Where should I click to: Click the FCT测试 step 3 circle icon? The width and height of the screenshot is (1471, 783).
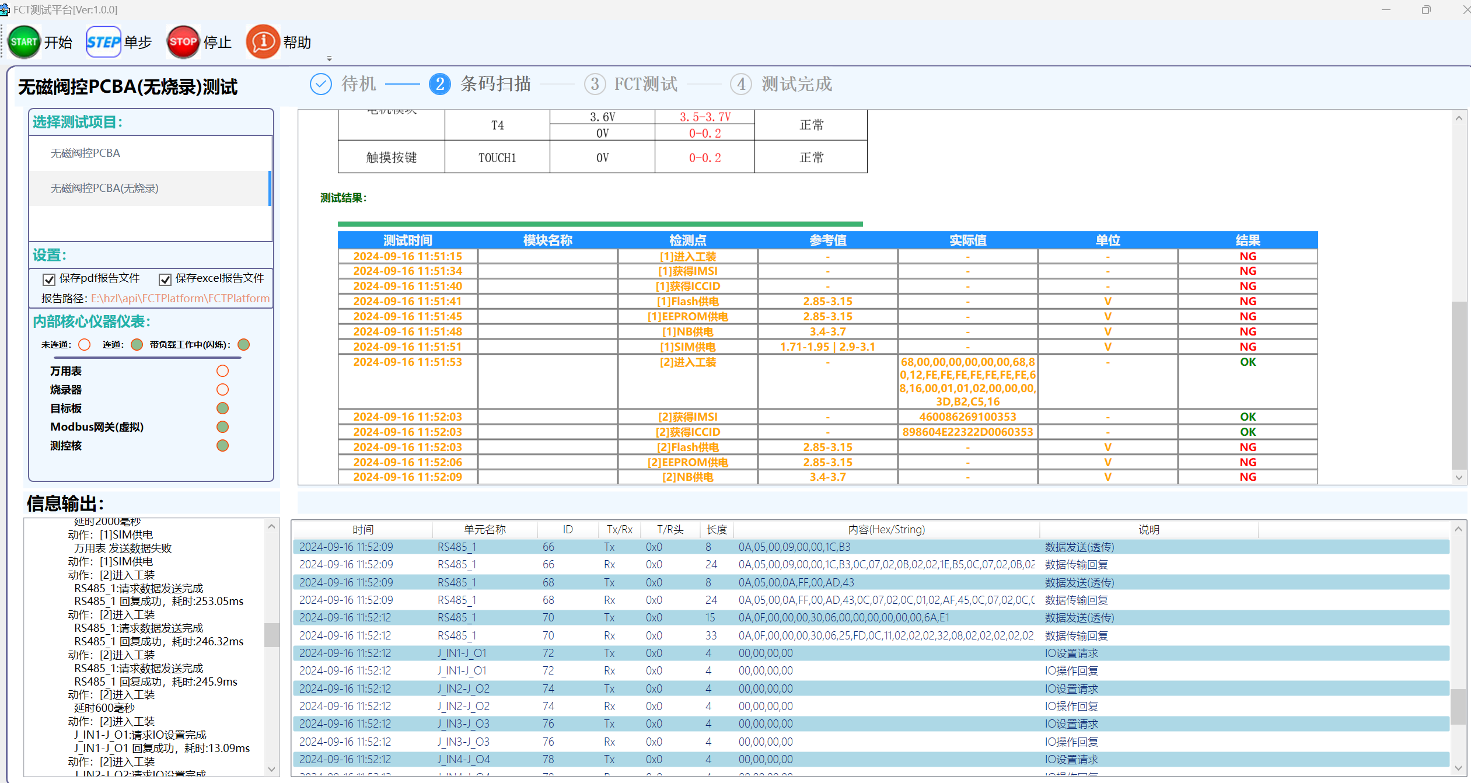pos(595,84)
